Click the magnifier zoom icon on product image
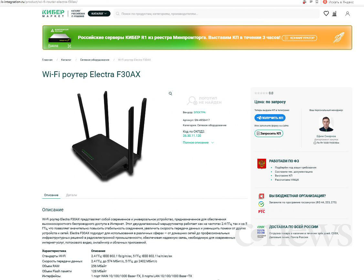 (171, 94)
